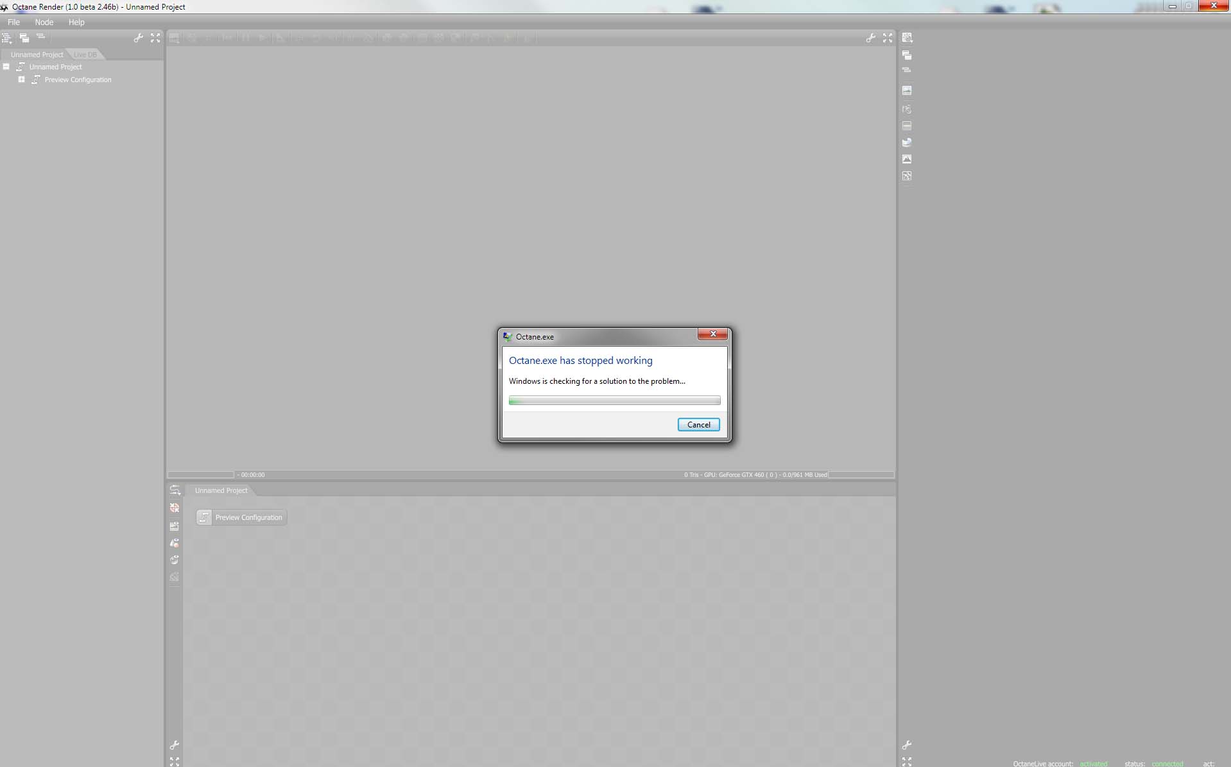Select the outliner's Unnamed Project tab
Viewport: 1231px width, 767px height.
point(37,55)
